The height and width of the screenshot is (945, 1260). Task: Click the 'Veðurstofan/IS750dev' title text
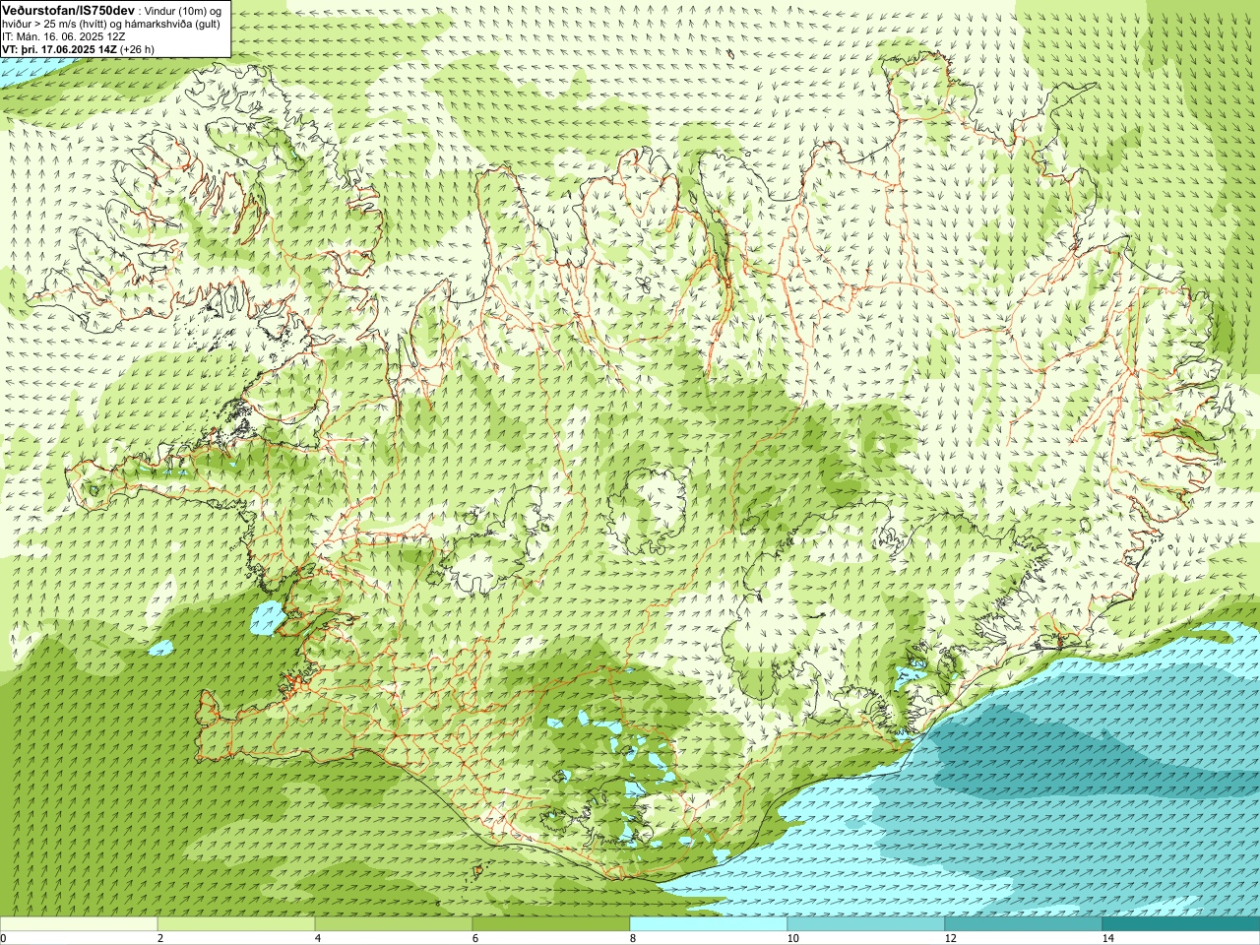point(68,9)
